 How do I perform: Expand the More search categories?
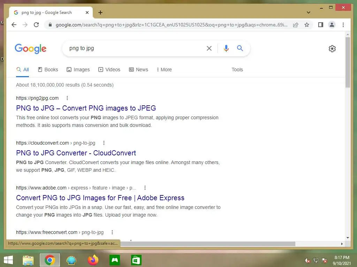click(x=164, y=70)
